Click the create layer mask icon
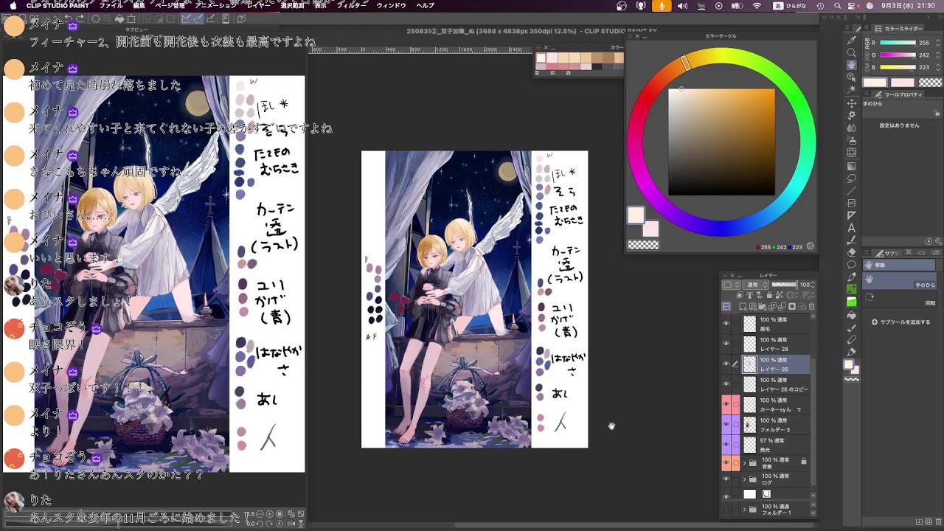 pos(792,306)
